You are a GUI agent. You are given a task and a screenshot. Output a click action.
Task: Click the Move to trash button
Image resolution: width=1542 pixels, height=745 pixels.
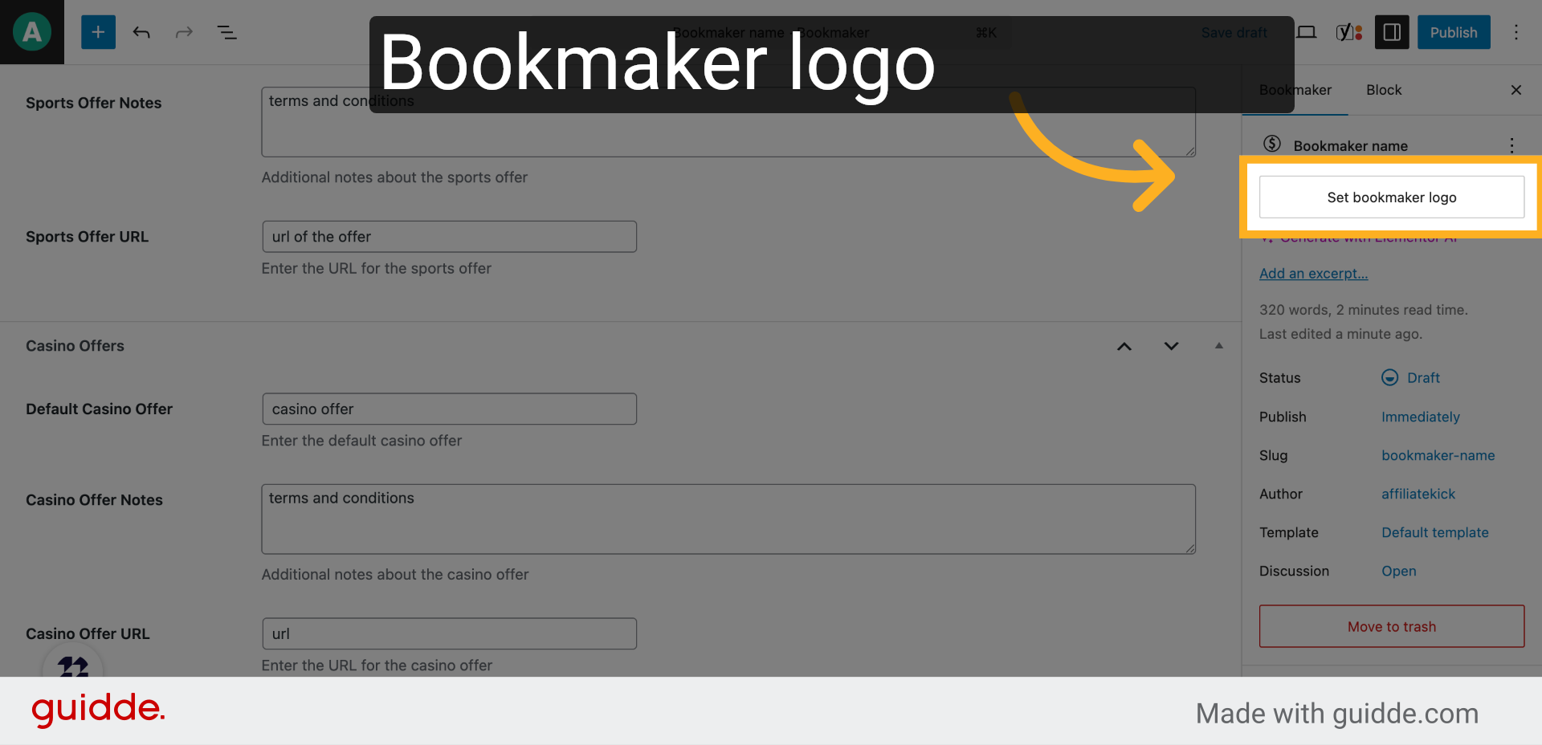point(1391,626)
